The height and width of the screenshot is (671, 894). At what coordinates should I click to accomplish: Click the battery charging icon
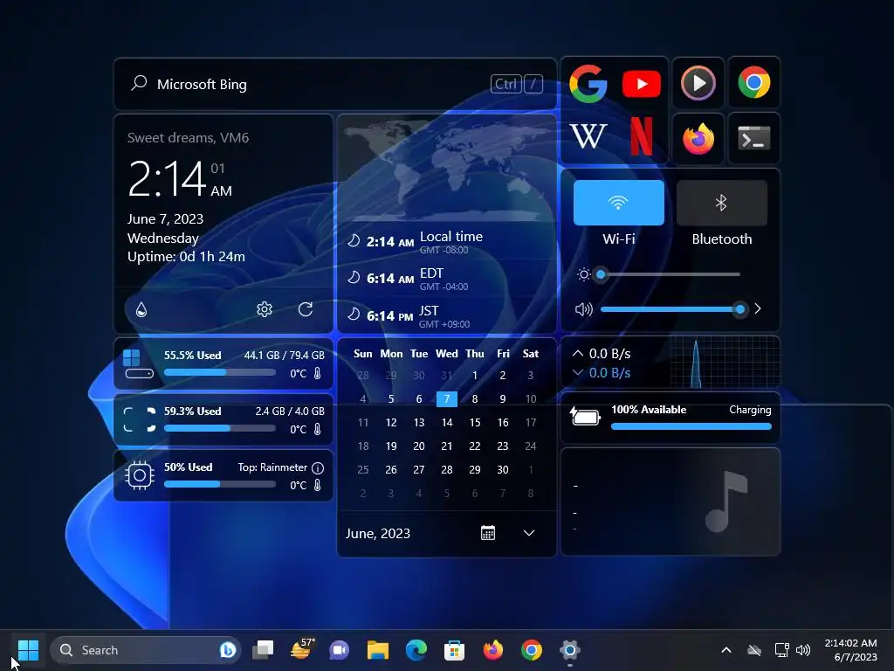pyautogui.click(x=585, y=417)
